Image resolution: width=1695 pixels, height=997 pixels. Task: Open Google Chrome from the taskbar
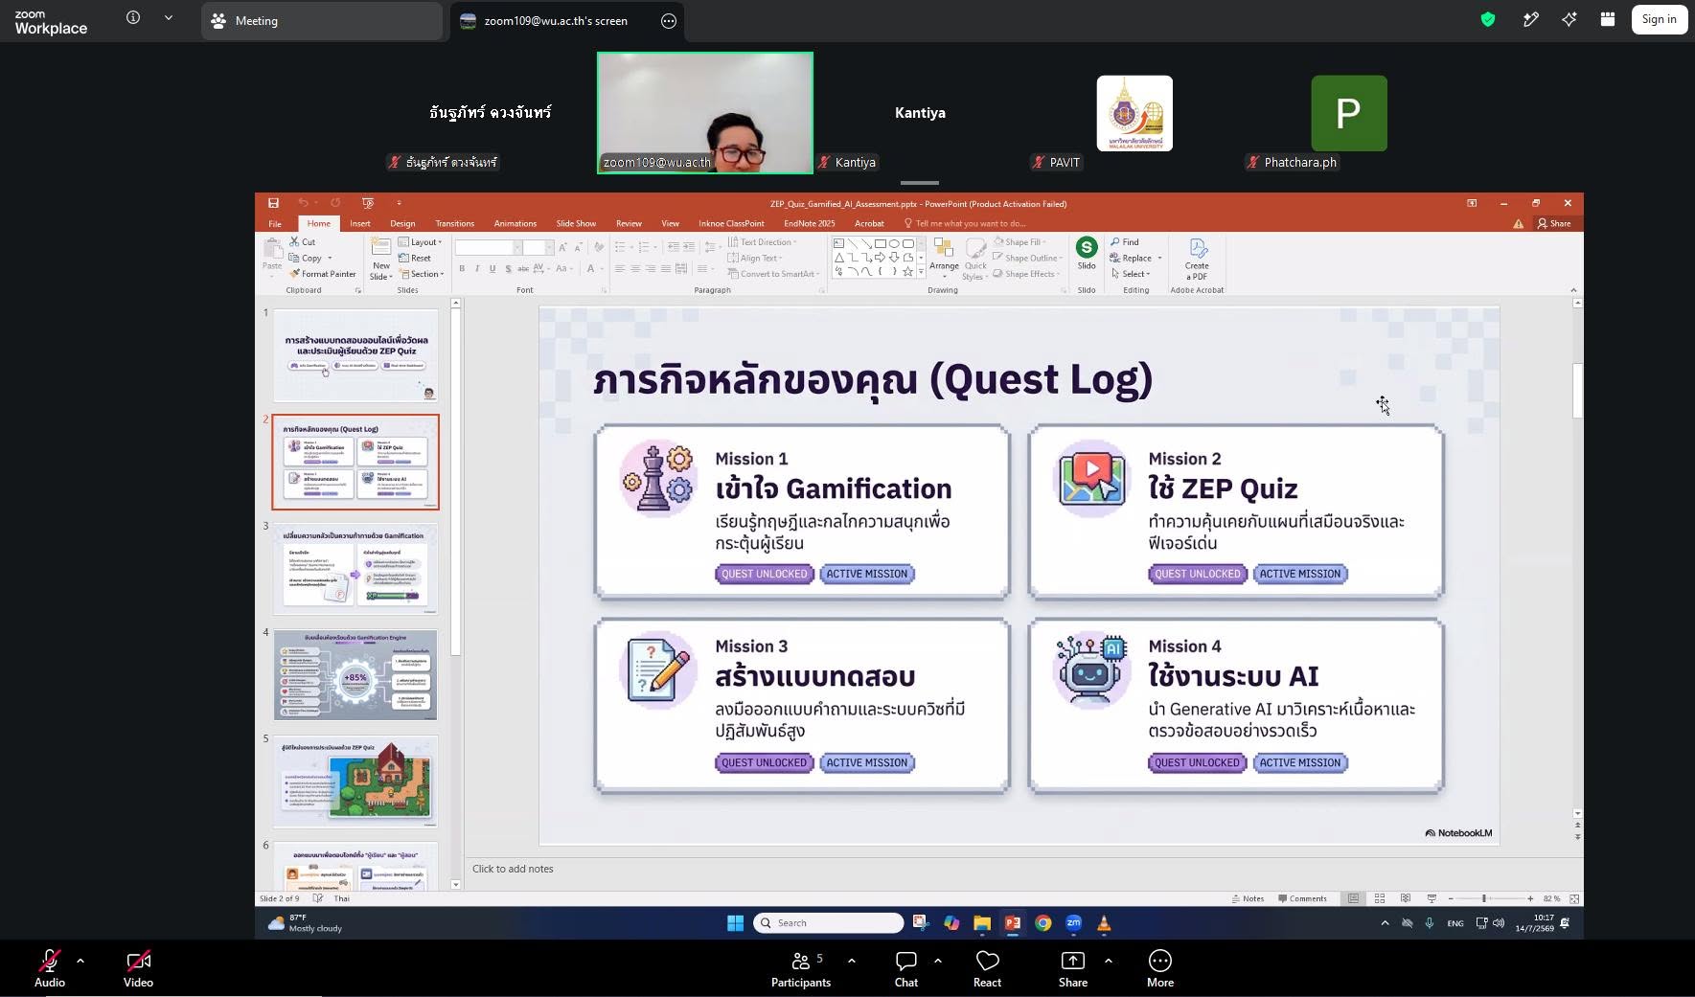coord(1043,923)
